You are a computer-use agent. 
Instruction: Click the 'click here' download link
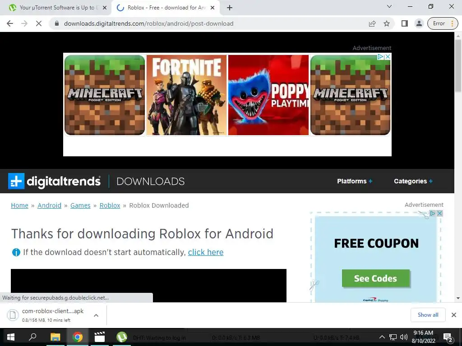(206, 252)
